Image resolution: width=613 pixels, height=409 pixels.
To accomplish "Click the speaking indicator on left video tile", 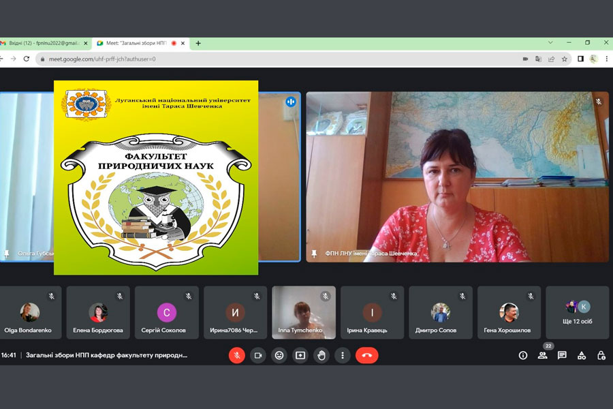I will pyautogui.click(x=291, y=102).
